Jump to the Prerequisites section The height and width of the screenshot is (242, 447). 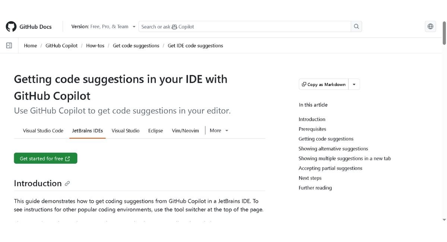pos(312,129)
